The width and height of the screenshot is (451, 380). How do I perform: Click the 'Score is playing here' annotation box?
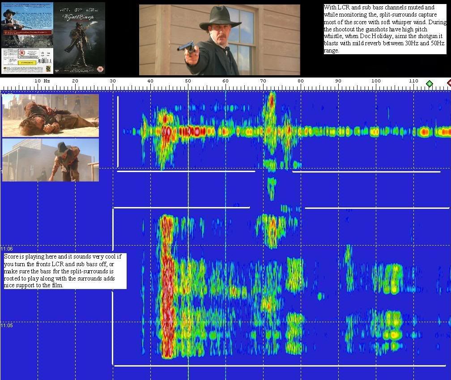click(65, 271)
